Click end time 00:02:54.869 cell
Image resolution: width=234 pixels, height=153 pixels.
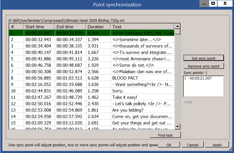[x=70, y=110]
